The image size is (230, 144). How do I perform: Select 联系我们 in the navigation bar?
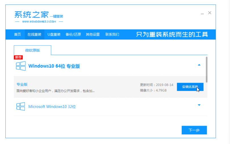tap(112, 34)
